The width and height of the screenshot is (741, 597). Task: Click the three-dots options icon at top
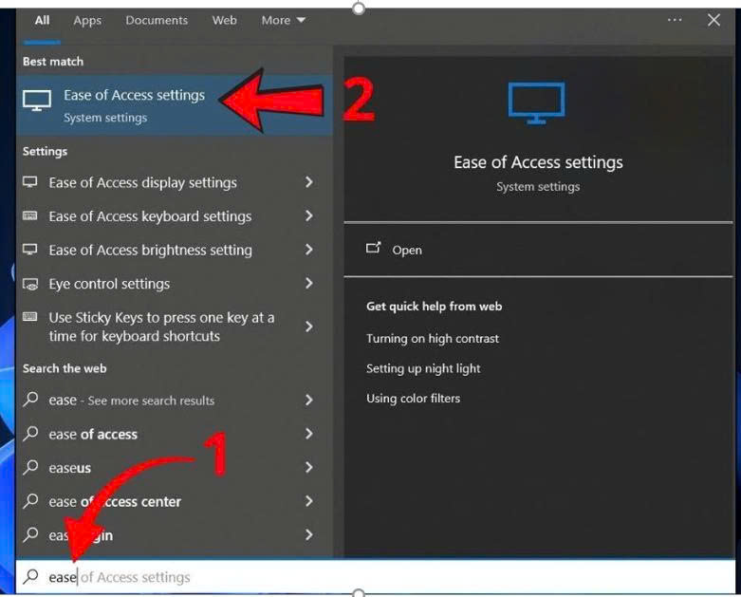675,20
